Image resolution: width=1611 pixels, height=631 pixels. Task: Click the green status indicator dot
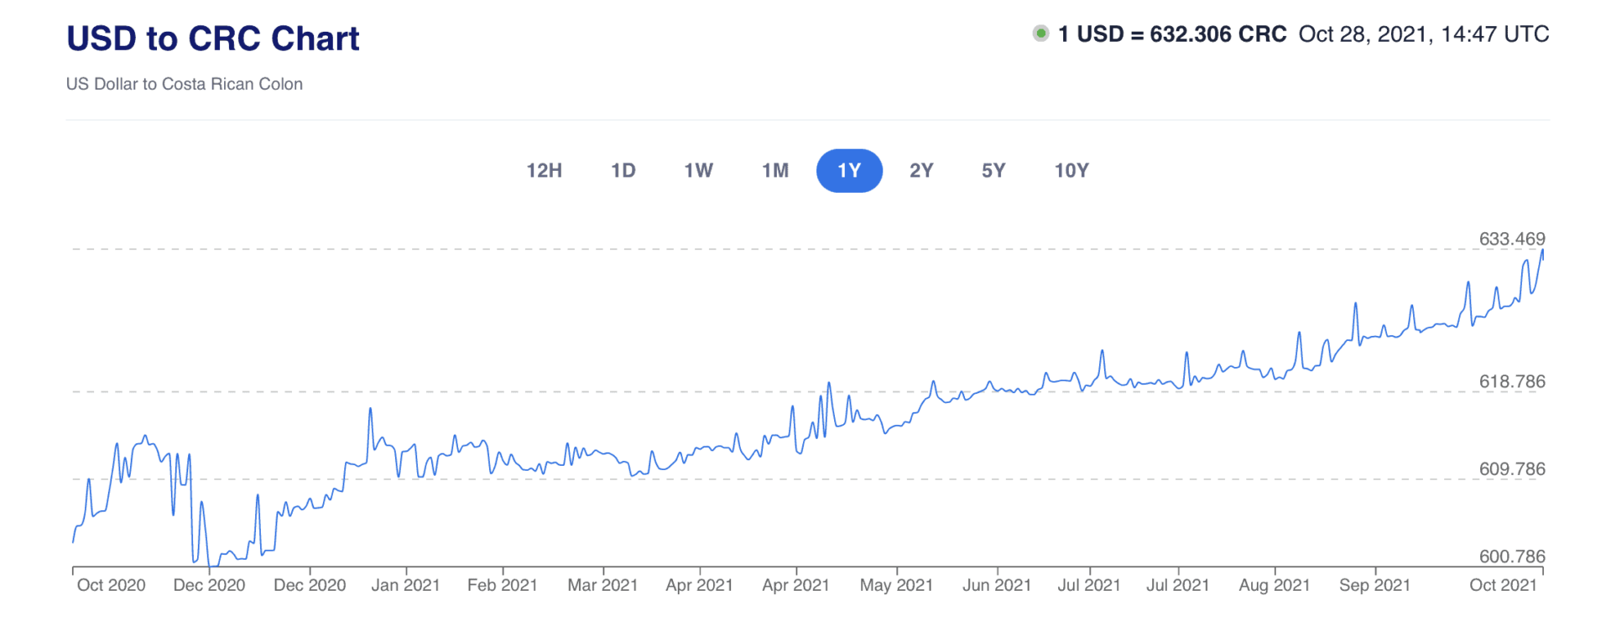click(x=1040, y=34)
